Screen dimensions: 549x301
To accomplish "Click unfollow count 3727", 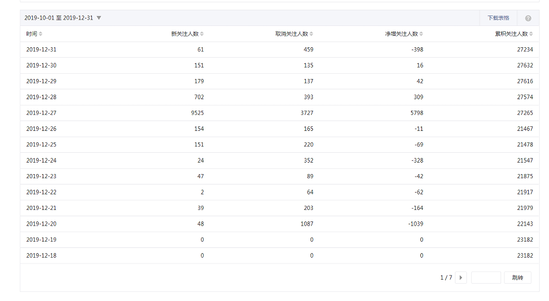I will tap(307, 113).
